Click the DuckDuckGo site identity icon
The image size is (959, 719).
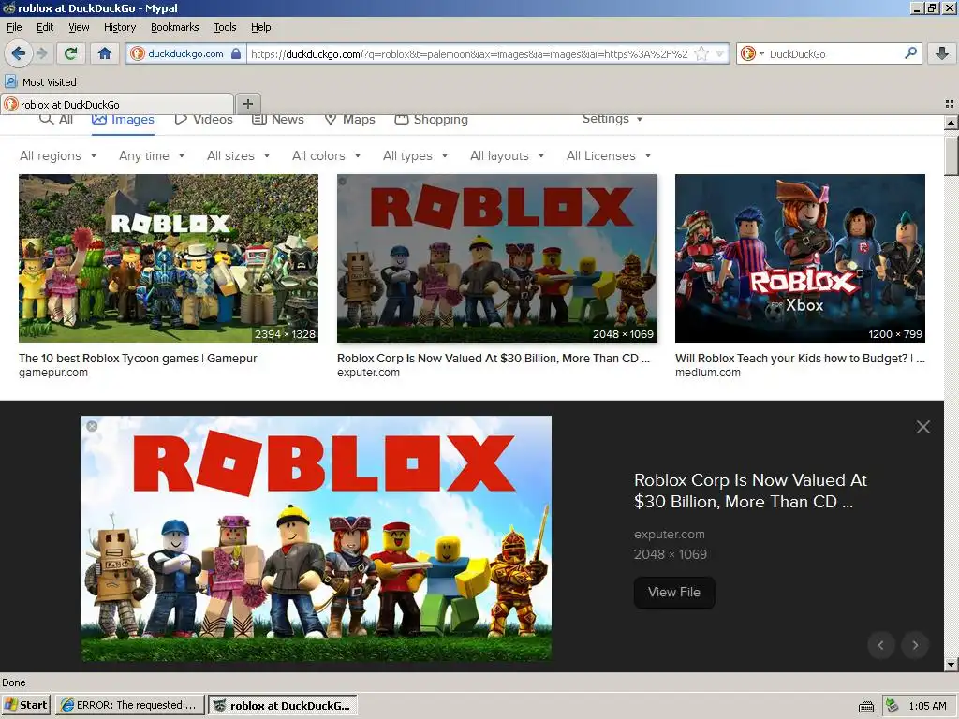(138, 53)
